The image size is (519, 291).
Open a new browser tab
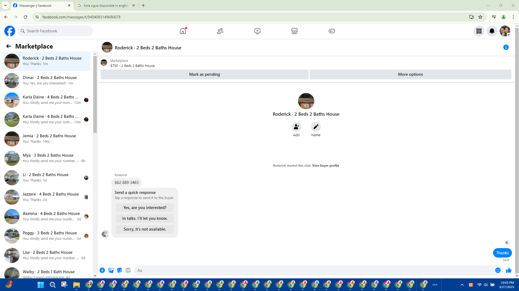tap(143, 5)
